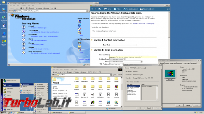Click the Problem Title input field

click(x=129, y=55)
